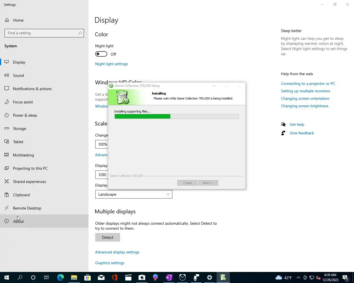Image resolution: width=354 pixels, height=283 pixels.
Task: Open the clock showing 6:39 AM
Action: tap(330, 277)
